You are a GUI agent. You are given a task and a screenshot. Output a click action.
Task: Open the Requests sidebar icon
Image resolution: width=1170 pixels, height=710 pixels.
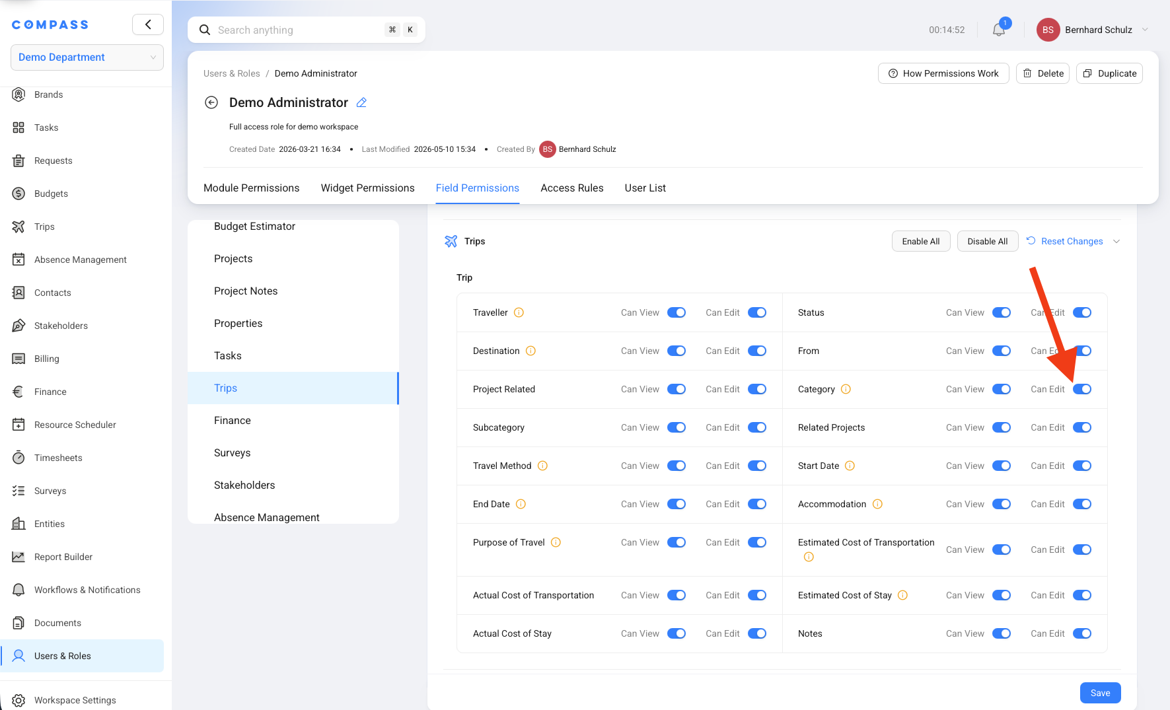(x=18, y=160)
